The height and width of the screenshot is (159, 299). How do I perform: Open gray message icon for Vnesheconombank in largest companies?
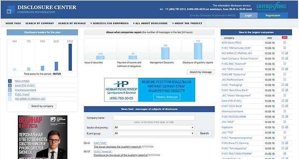click(x=285, y=111)
